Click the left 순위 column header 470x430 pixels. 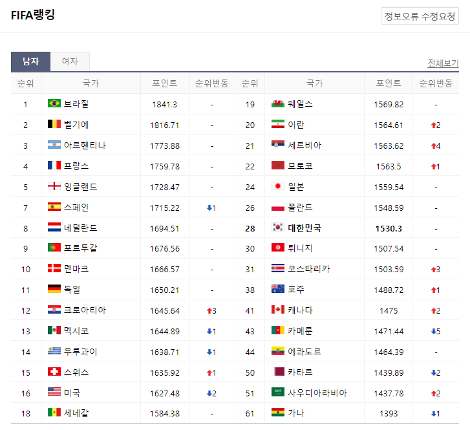[x=25, y=83]
